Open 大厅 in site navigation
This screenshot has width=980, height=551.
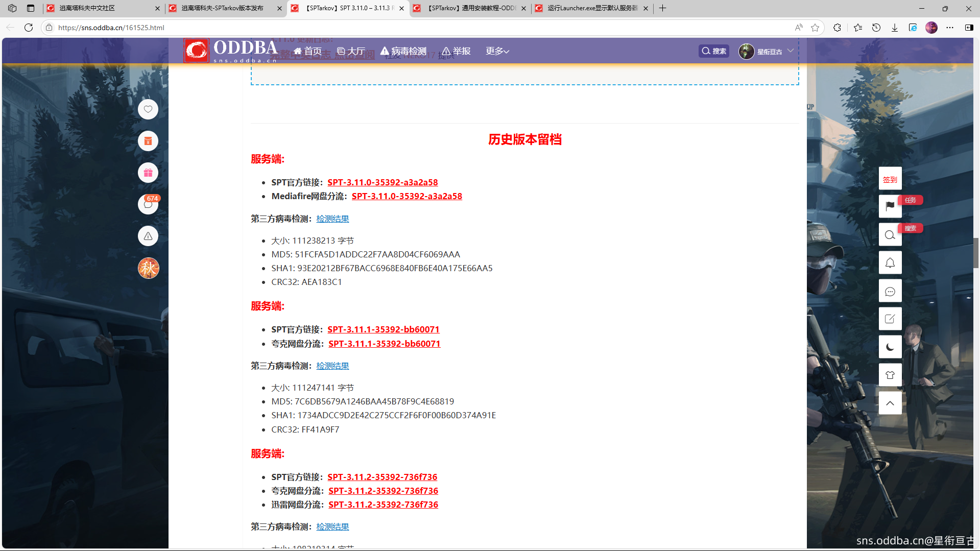351,51
